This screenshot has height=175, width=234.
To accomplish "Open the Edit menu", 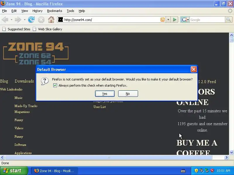I will (14, 11).
